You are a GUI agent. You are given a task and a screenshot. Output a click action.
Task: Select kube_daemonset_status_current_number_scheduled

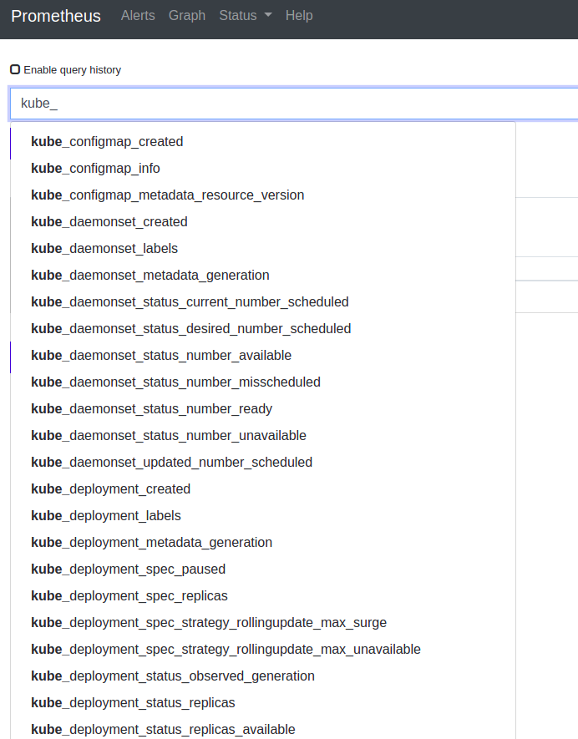coord(190,302)
